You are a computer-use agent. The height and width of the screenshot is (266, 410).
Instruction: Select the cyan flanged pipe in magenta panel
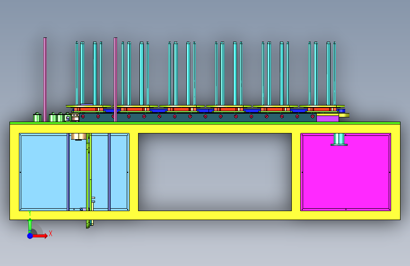pyautogui.click(x=339, y=139)
